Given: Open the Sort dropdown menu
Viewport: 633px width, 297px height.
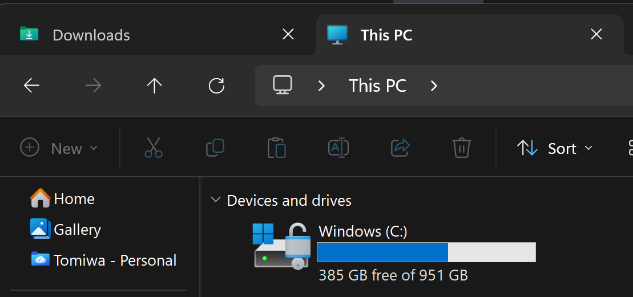Looking at the screenshot, I should click(x=555, y=148).
